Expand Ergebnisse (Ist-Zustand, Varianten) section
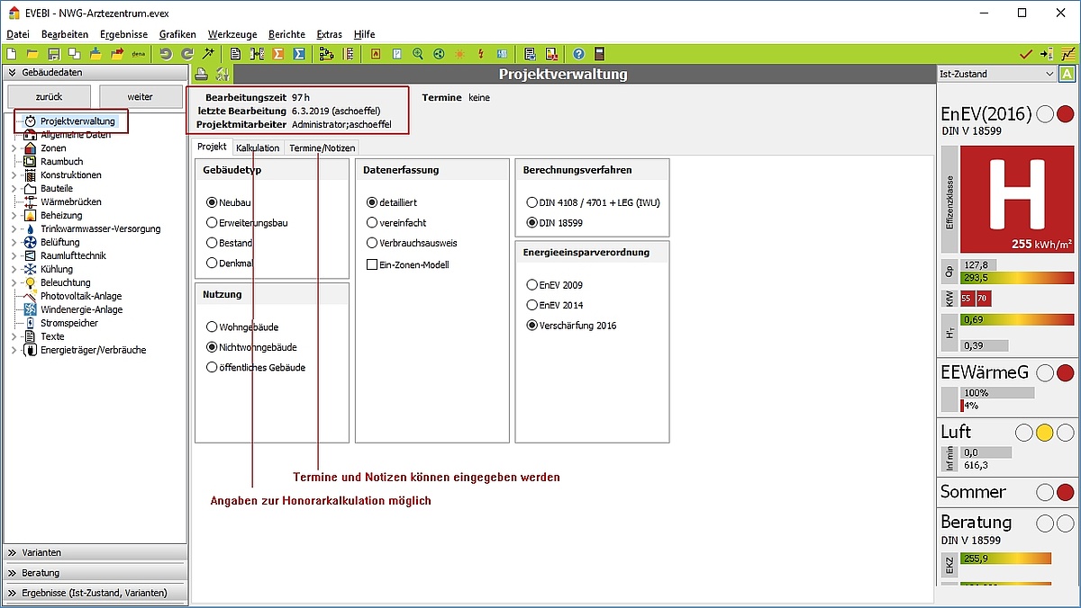 [x=94, y=593]
